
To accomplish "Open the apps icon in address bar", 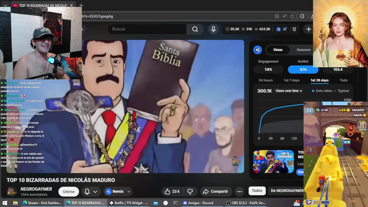I will click(277, 16).
